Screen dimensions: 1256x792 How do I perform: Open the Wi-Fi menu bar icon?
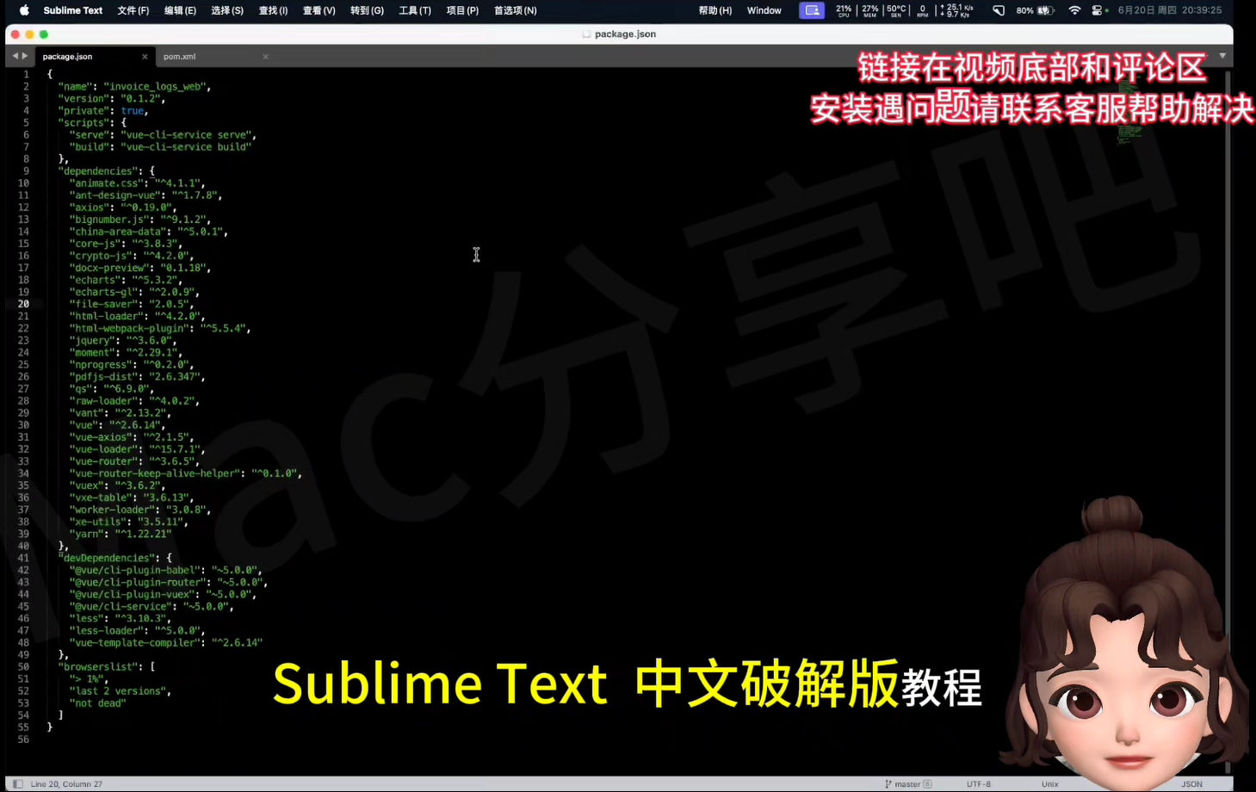pyautogui.click(x=1074, y=10)
